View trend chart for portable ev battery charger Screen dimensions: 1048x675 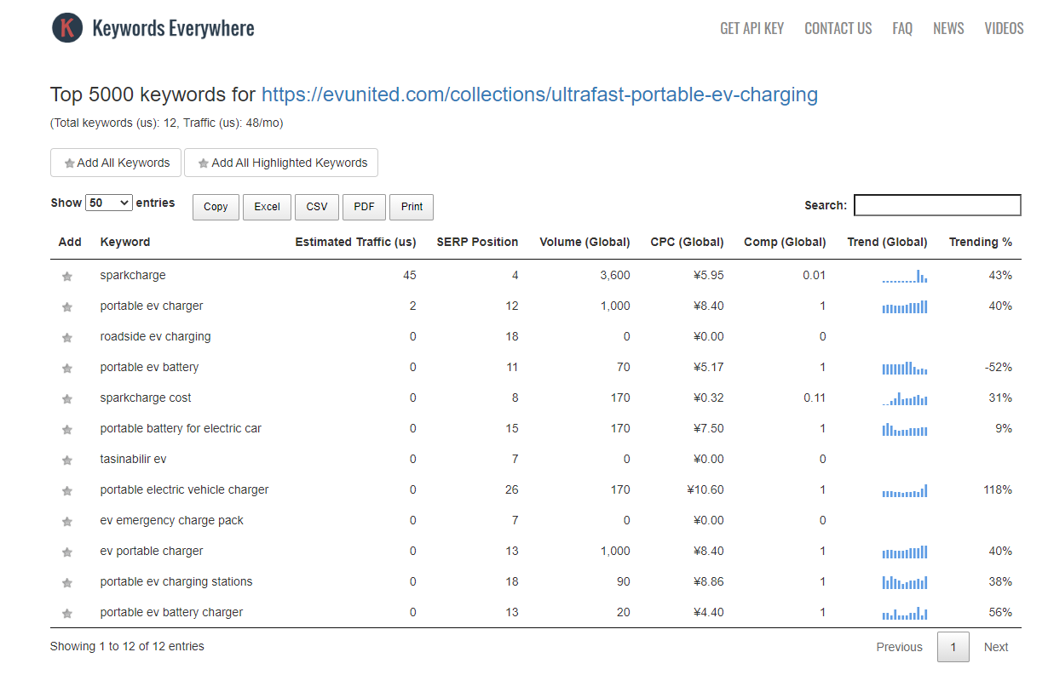905,613
